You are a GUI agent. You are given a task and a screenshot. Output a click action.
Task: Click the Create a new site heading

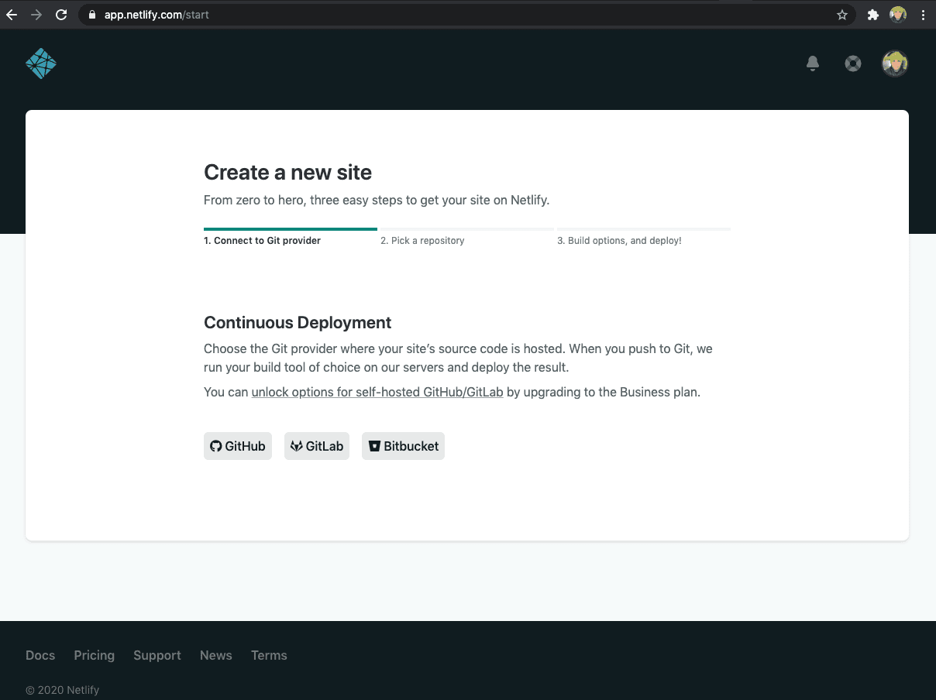pyautogui.click(x=287, y=173)
